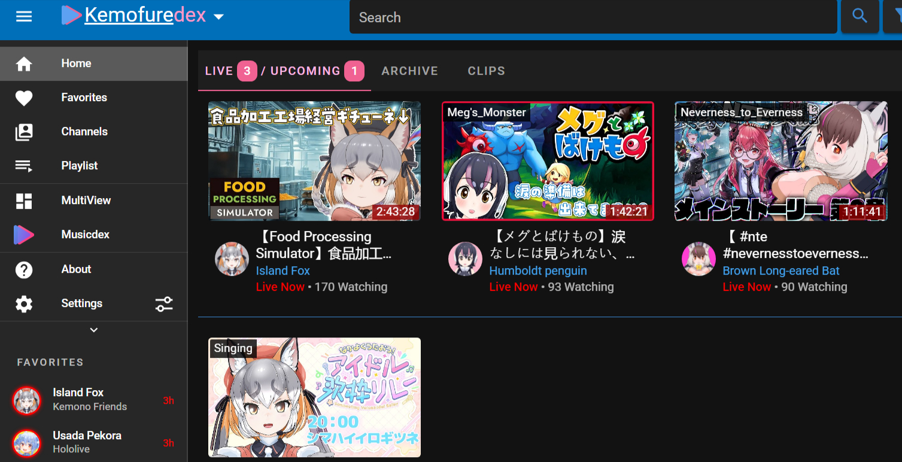Open the Humboldt penguin channel link
Viewport: 902px width, 462px height.
coord(538,270)
